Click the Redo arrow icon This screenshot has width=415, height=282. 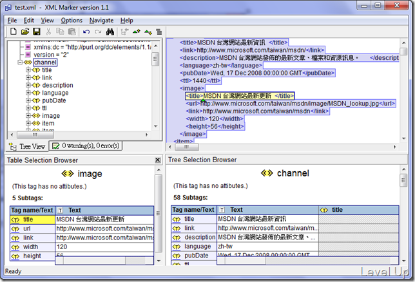click(98, 32)
